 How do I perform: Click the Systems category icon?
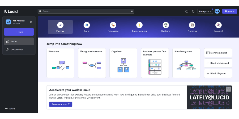pyautogui.click(x=166, y=25)
